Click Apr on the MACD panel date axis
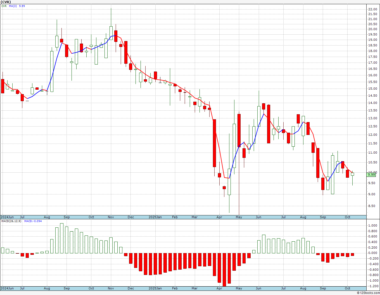Screen dimensions: 380x295 pyautogui.click(x=219, y=288)
